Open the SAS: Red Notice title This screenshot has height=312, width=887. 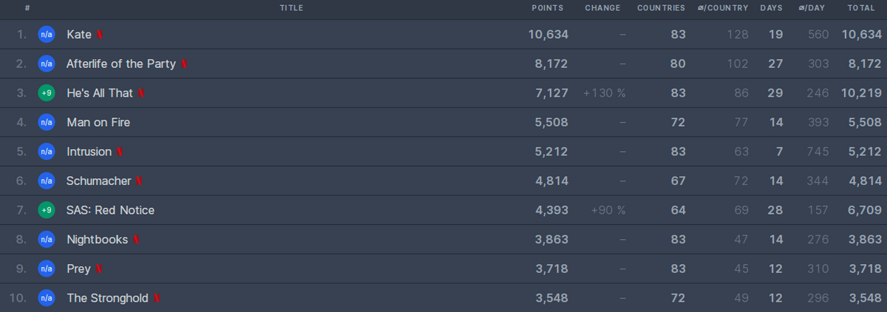(x=110, y=210)
